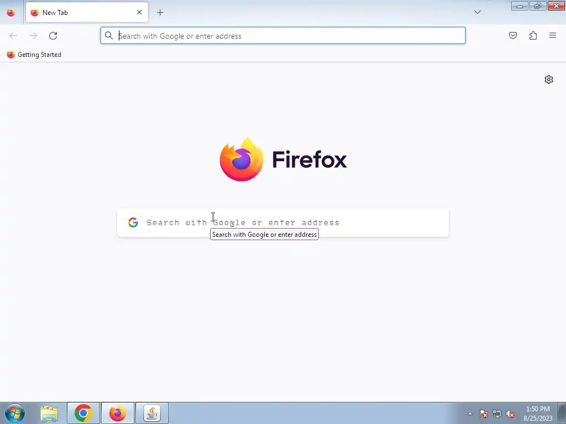This screenshot has width=566, height=424.
Task: Open the Java application in taskbar
Action: pyautogui.click(x=152, y=413)
